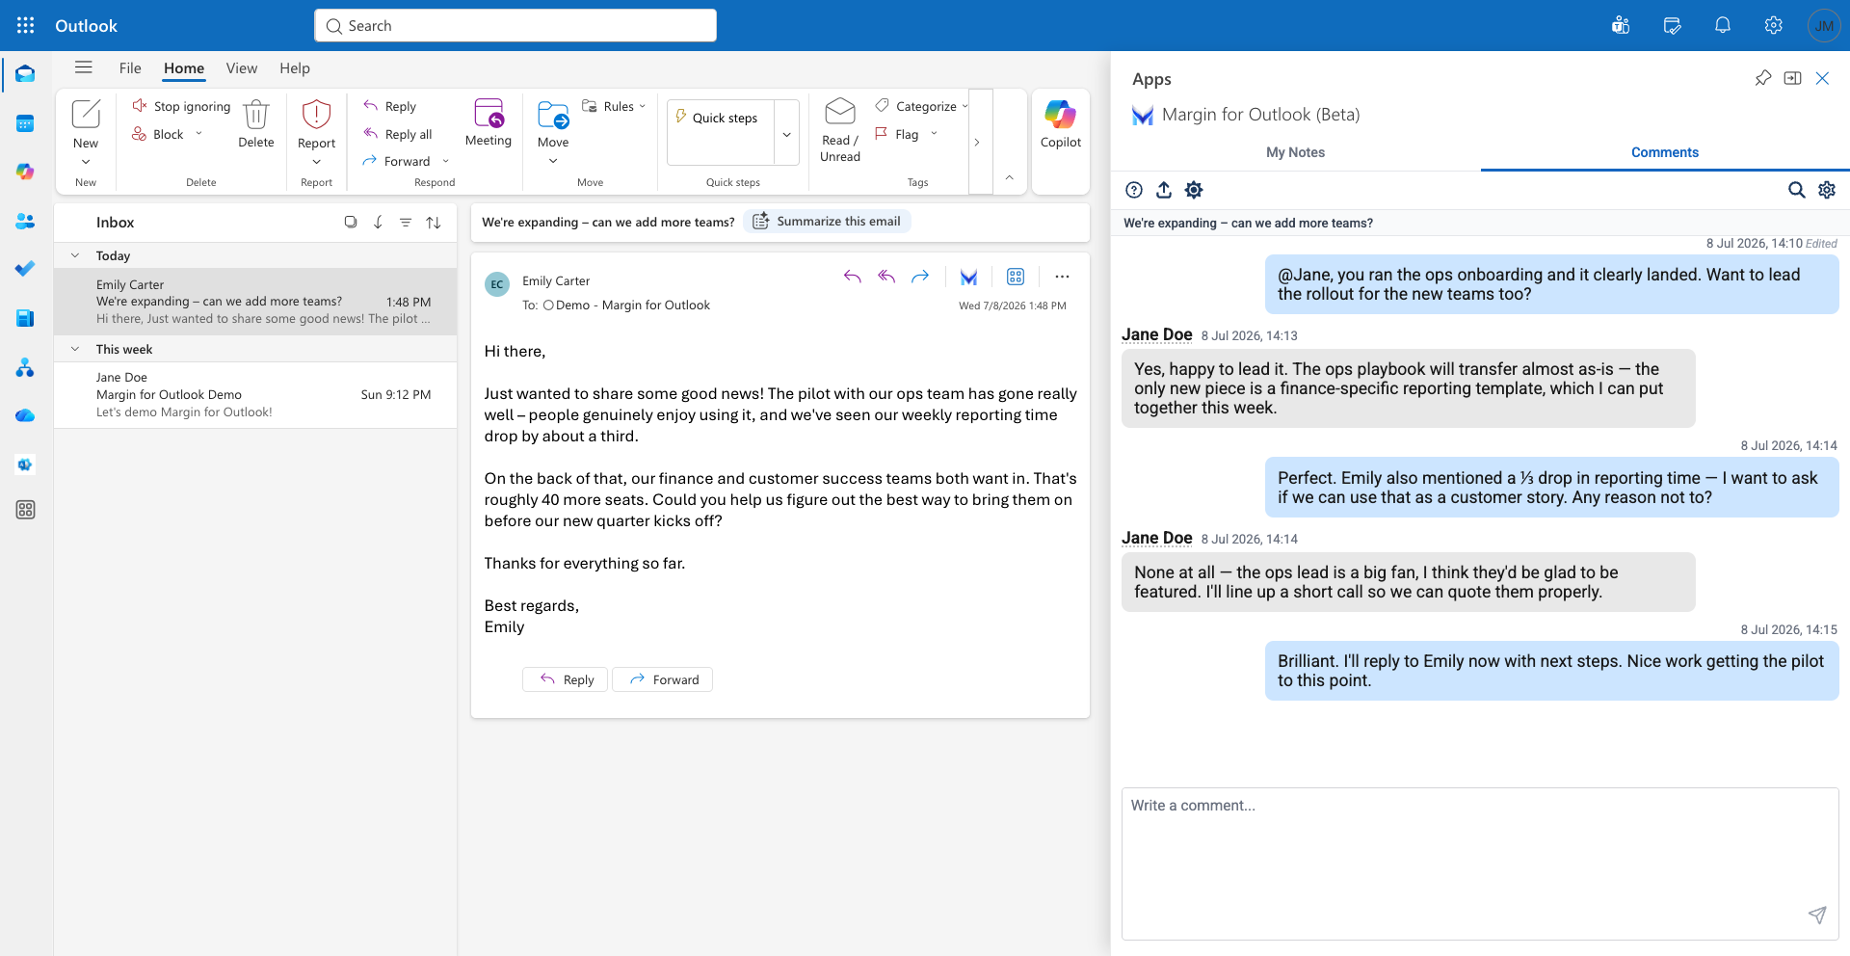Open the JM account avatar
The image size is (1850, 956).
pyautogui.click(x=1824, y=26)
